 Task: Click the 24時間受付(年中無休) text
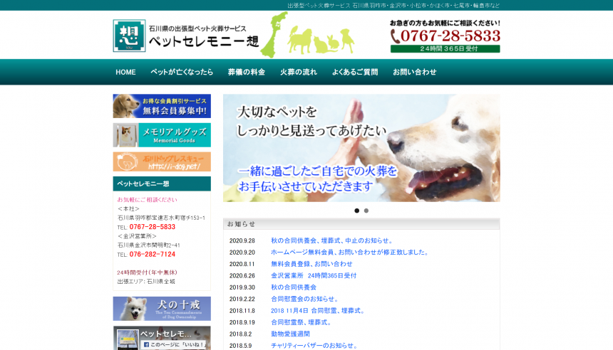147,272
